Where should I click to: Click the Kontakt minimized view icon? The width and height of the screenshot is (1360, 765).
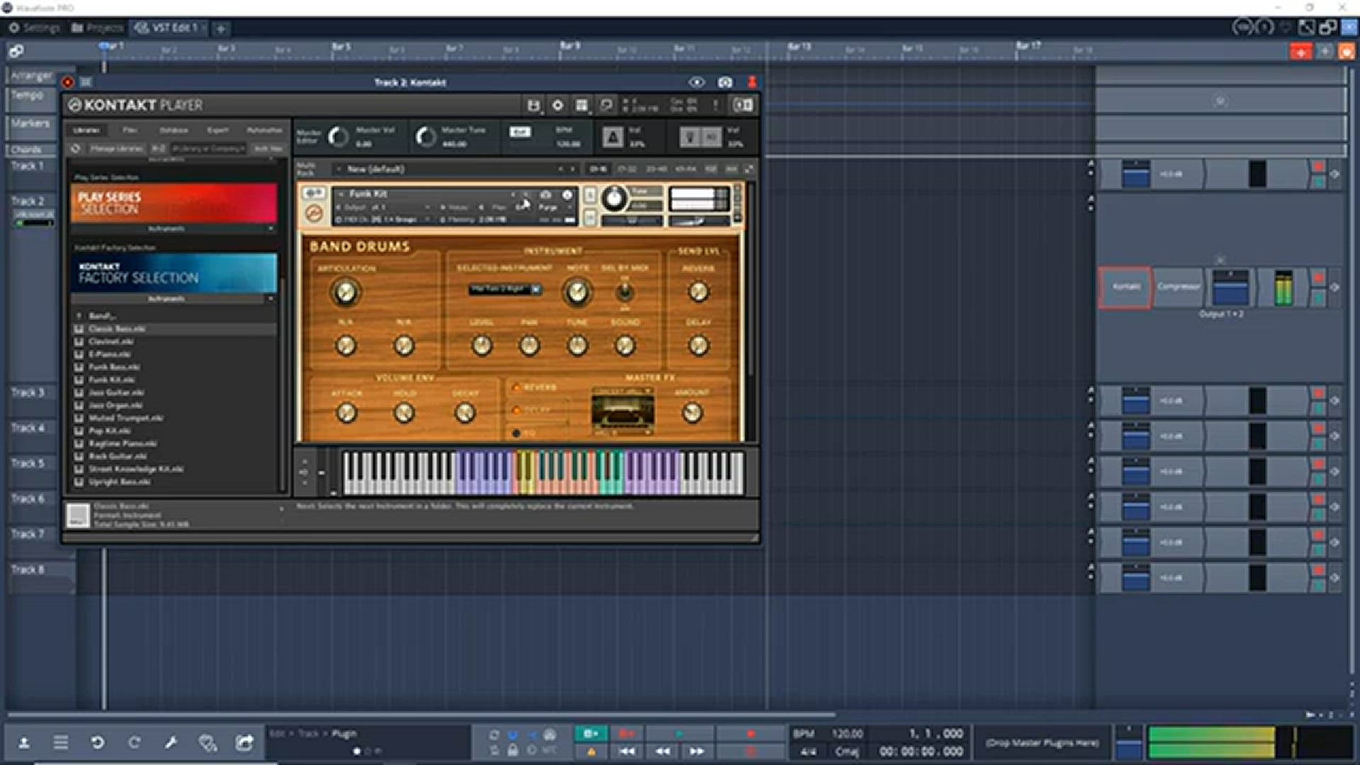point(742,106)
